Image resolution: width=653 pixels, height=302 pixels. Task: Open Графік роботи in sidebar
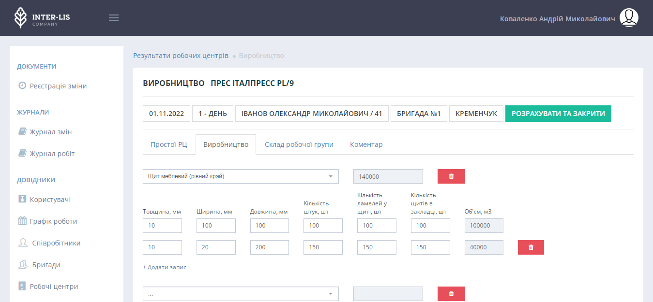point(53,221)
